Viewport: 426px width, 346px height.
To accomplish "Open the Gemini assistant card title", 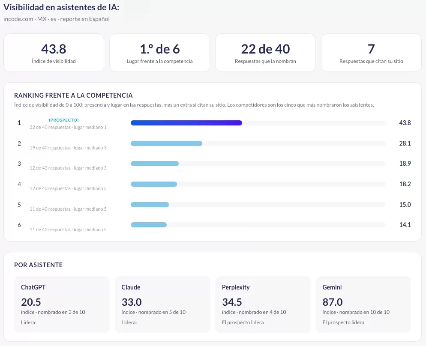I will 332,287.
